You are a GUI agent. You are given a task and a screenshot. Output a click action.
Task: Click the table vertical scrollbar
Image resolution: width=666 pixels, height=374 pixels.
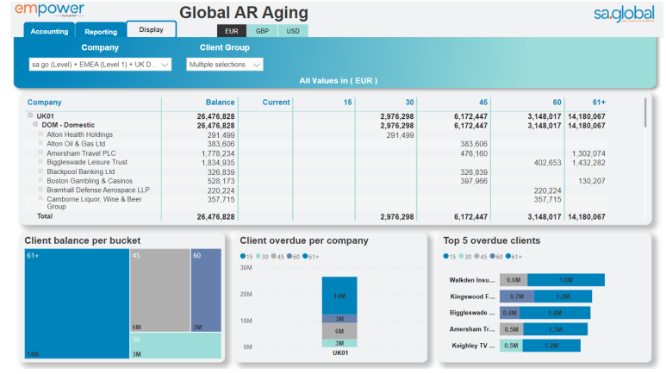(645, 113)
